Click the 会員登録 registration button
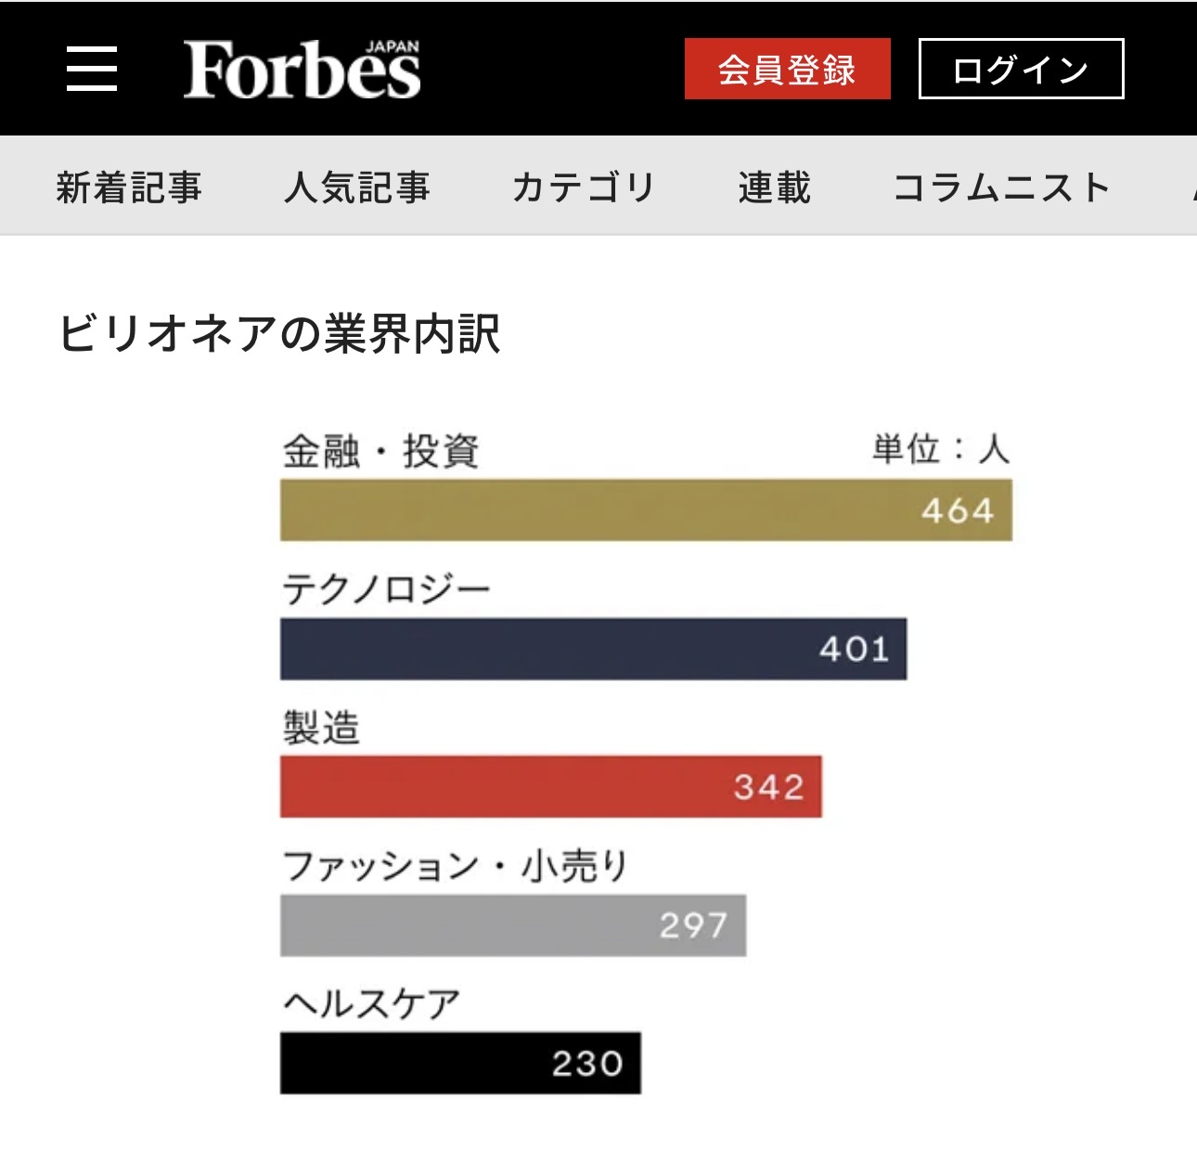Viewport: 1197px width, 1149px height. [787, 68]
